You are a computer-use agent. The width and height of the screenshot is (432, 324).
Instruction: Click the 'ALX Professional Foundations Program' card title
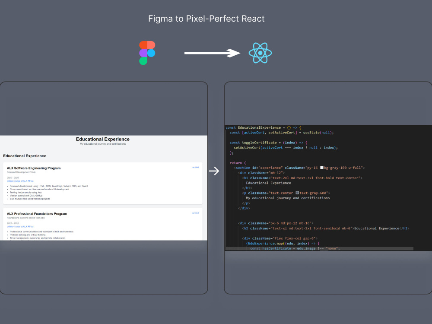click(37, 214)
